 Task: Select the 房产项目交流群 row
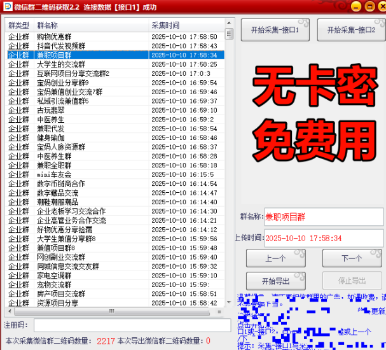[x=114, y=294]
